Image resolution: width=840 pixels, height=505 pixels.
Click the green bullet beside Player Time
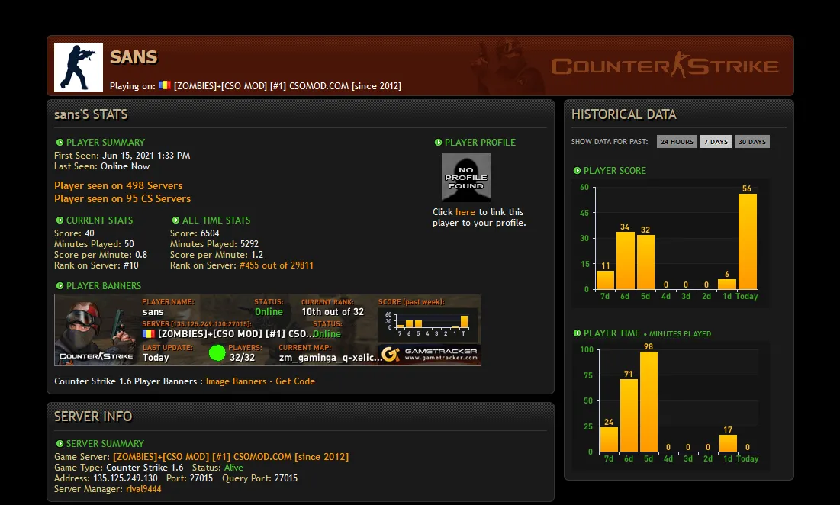(x=577, y=333)
